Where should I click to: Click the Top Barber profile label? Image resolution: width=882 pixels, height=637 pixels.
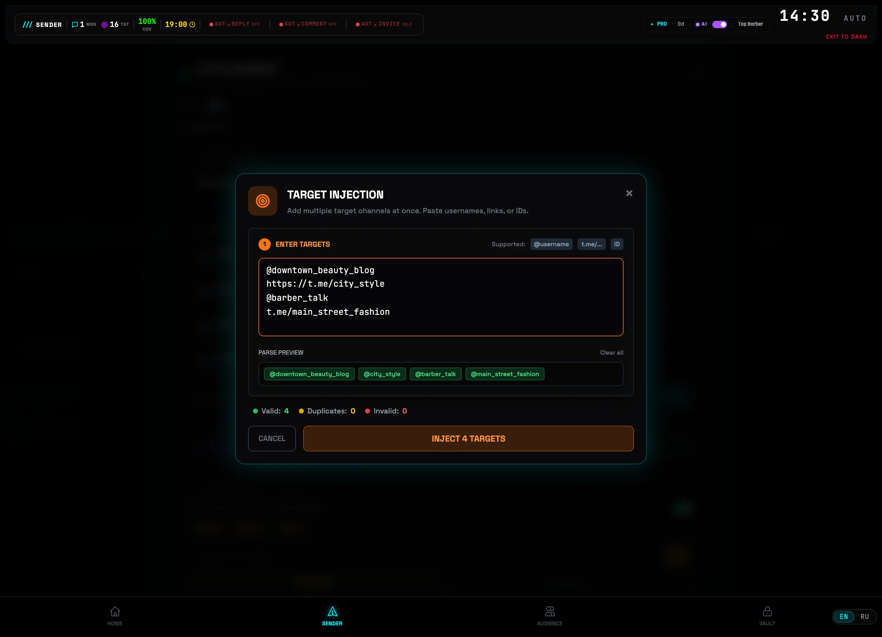[750, 24]
